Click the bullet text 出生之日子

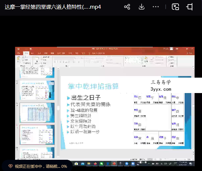86,98
